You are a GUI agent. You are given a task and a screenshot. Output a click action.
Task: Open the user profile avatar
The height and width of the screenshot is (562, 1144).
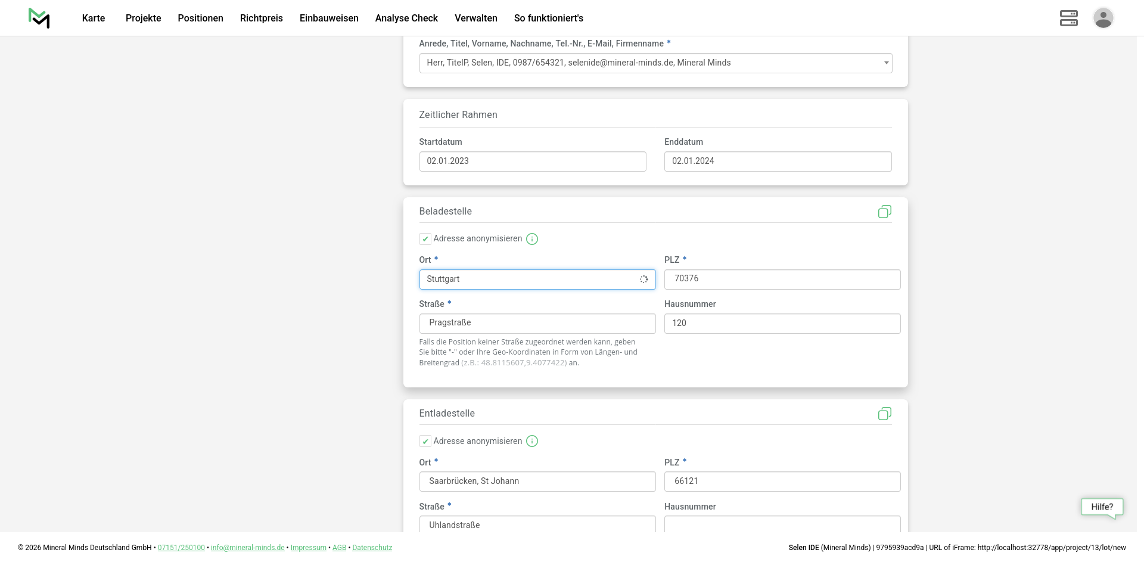1103,18
